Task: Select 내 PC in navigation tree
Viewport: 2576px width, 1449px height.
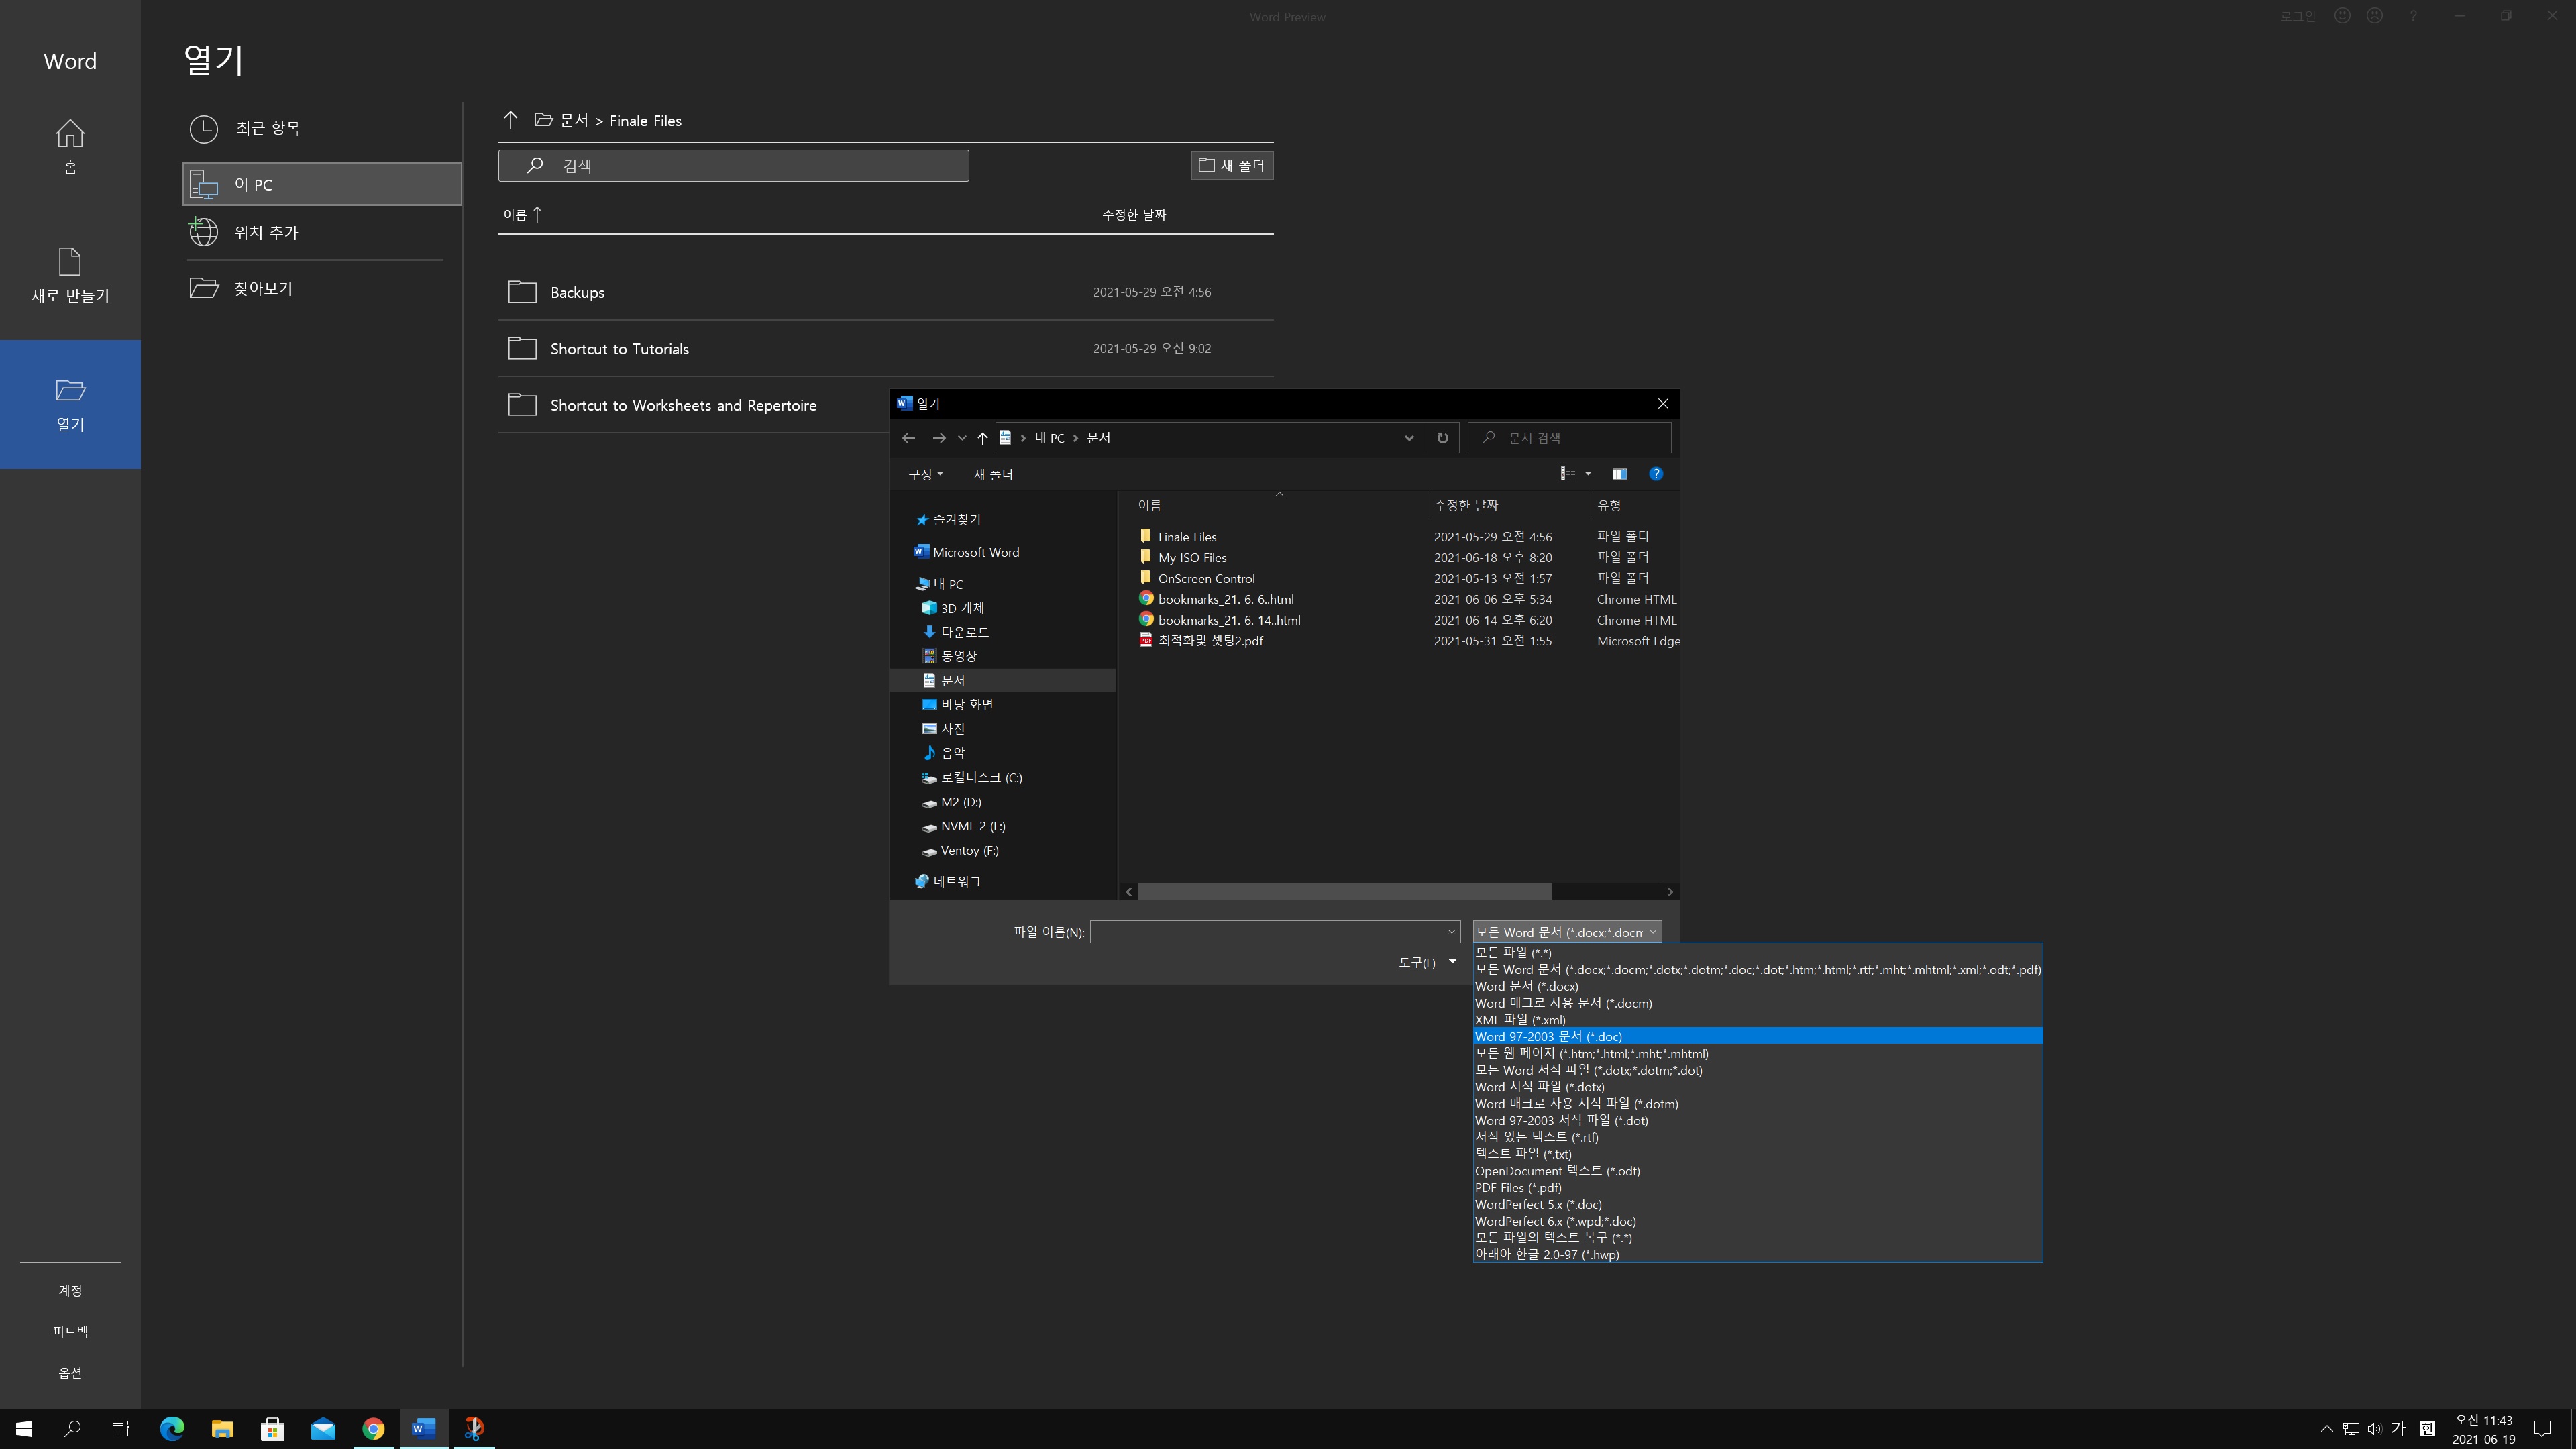Action: [939, 584]
